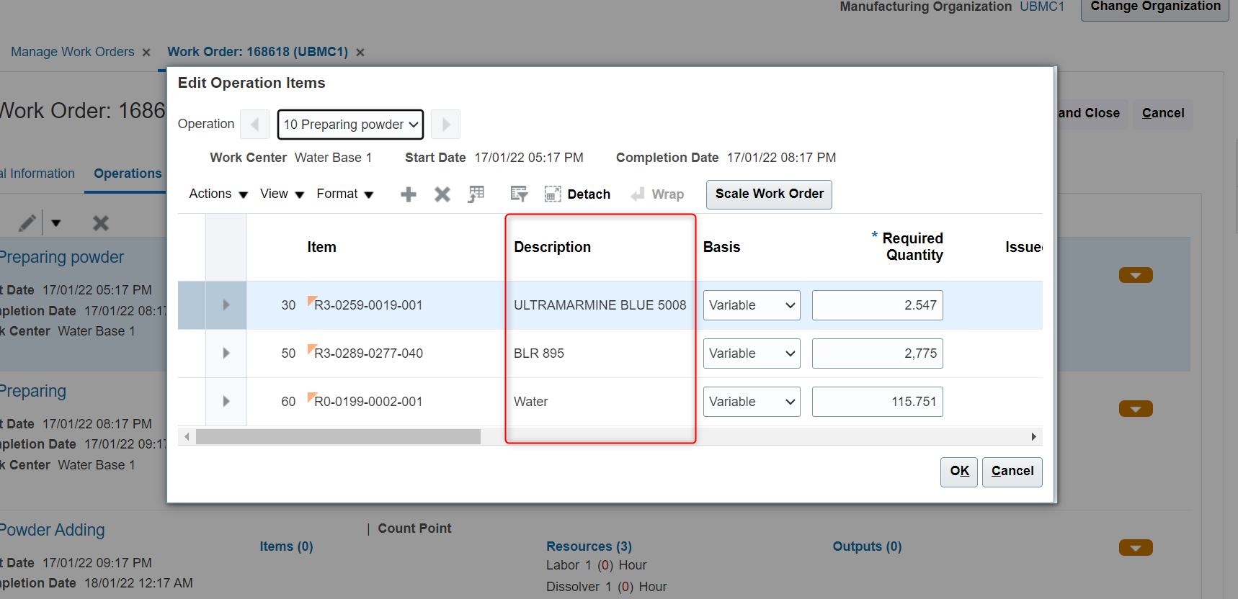This screenshot has width=1238, height=599.
Task: Click the page Cancel button behind dialog
Action: [x=1163, y=114]
